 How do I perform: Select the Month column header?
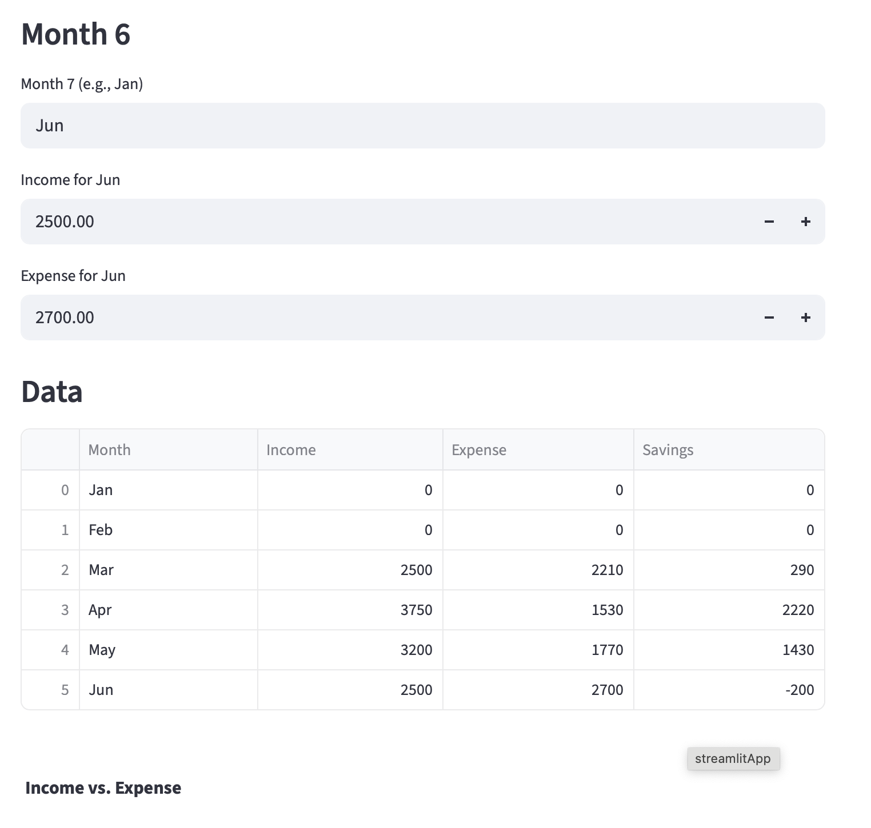coord(109,449)
